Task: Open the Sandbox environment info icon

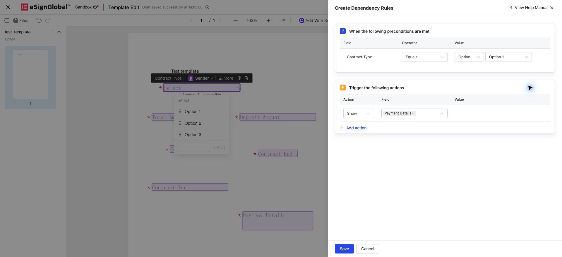Action: pyautogui.click(x=95, y=7)
